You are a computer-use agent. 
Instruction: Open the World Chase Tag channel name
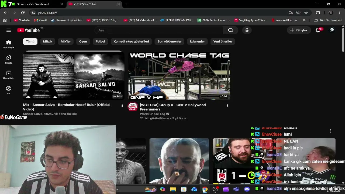point(153,114)
